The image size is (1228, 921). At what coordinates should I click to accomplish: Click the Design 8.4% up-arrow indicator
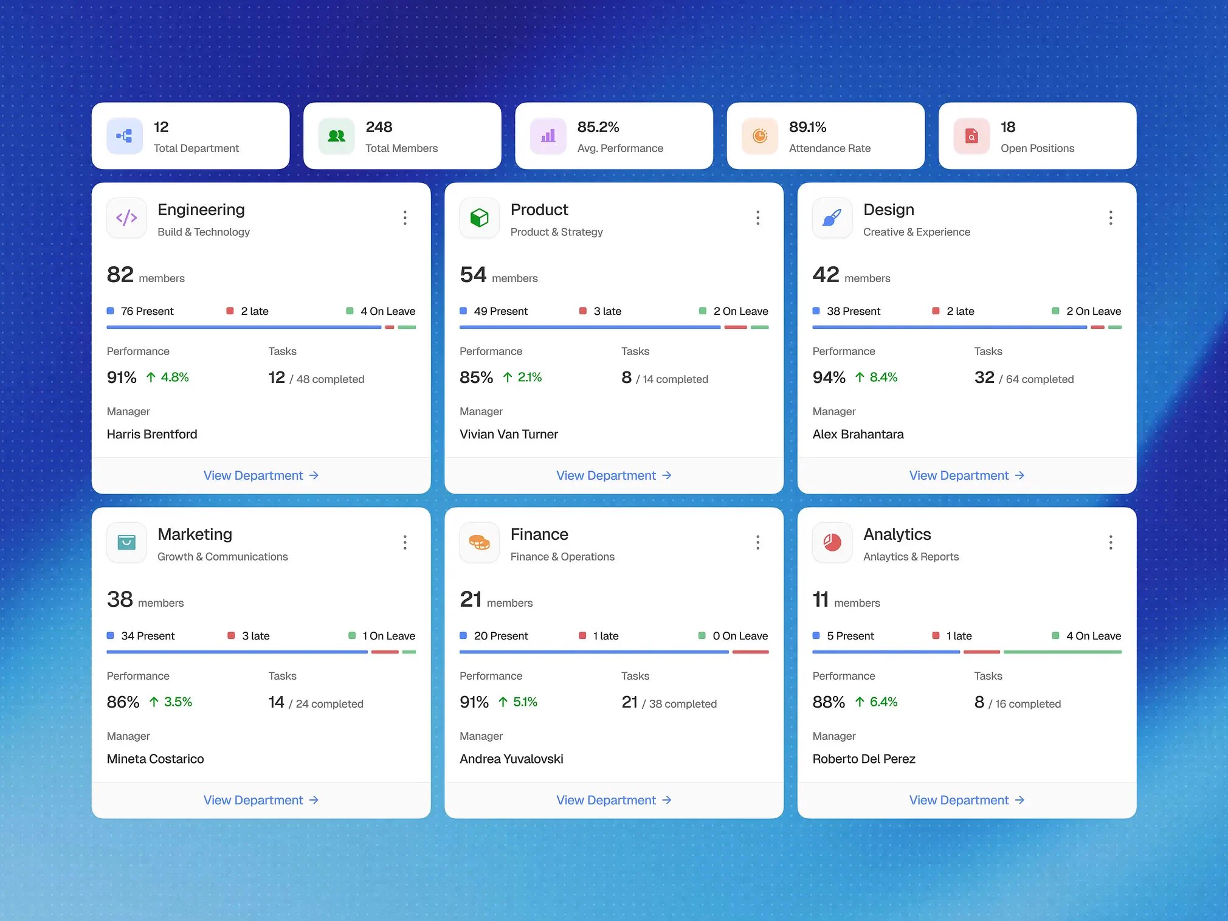click(876, 378)
